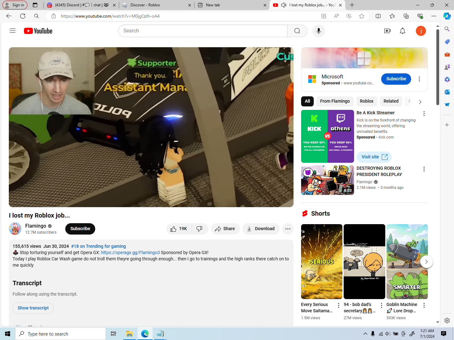Click the Be A Kick Streamer ad image
Image resolution: width=454 pixels, height=340 pixels.
point(328,136)
